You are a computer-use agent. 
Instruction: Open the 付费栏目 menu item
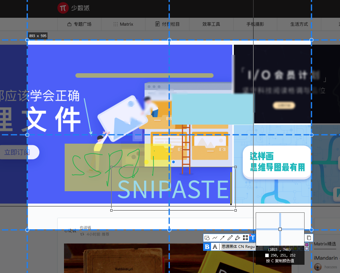tap(167, 24)
